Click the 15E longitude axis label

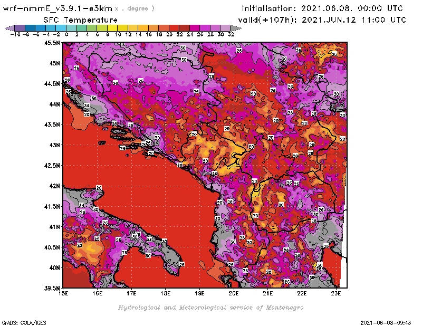[63, 293]
